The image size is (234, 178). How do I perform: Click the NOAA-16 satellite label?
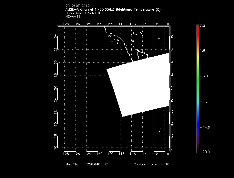[x=73, y=17]
